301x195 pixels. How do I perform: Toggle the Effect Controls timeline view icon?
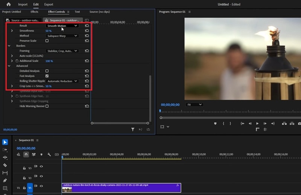coord(87,20)
